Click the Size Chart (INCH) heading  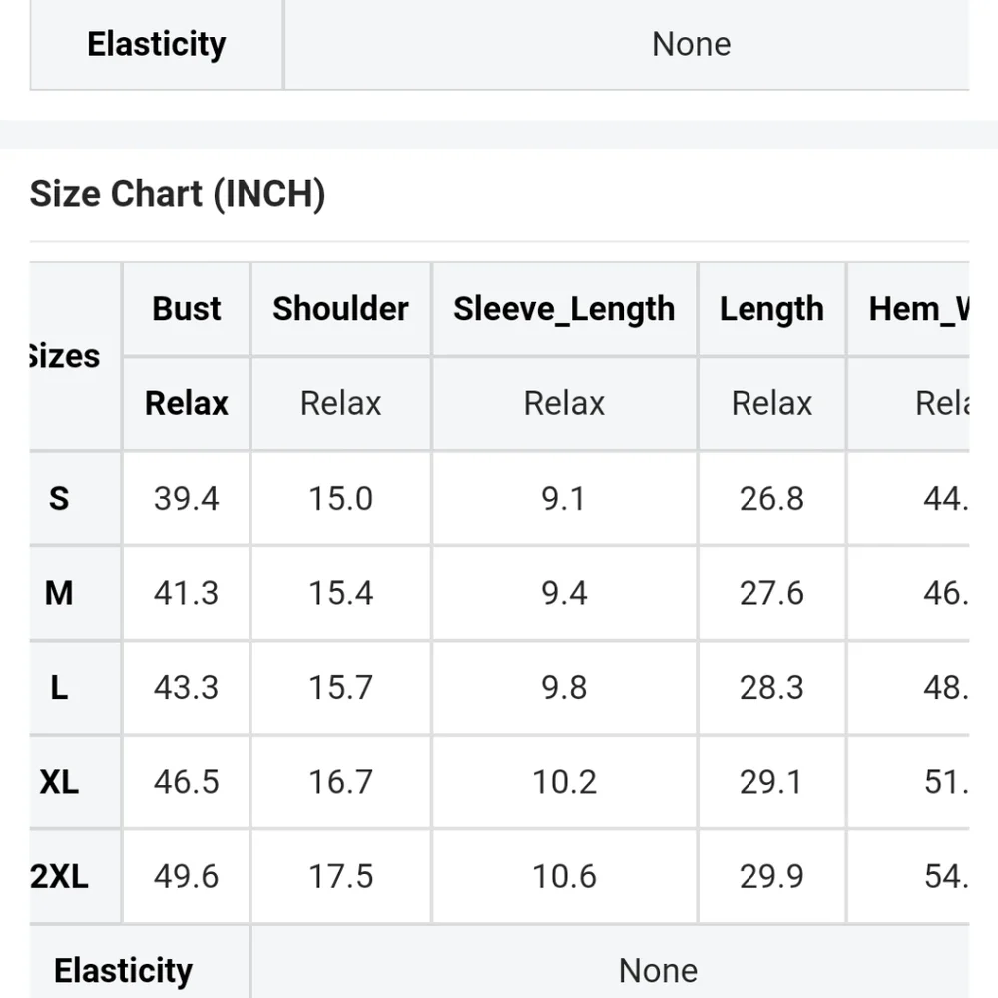pyautogui.click(x=178, y=193)
